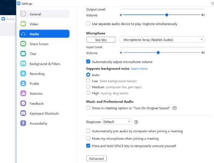Screen dimensions: 214x163
Task: Select the Audio settings tab
Action: point(44,34)
